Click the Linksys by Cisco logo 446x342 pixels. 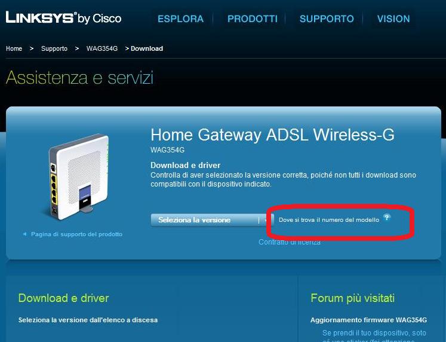(63, 18)
